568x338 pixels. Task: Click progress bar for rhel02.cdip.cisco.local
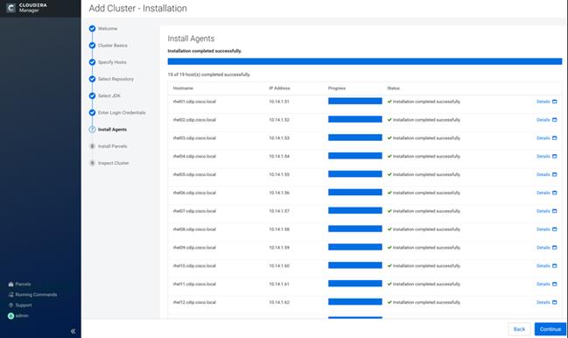click(x=355, y=119)
